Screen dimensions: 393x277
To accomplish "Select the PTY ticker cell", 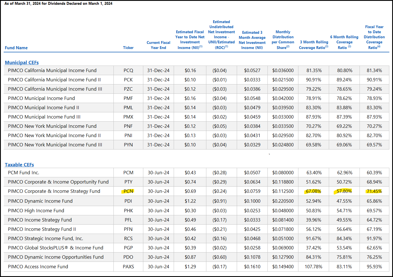I will [x=128, y=182].
